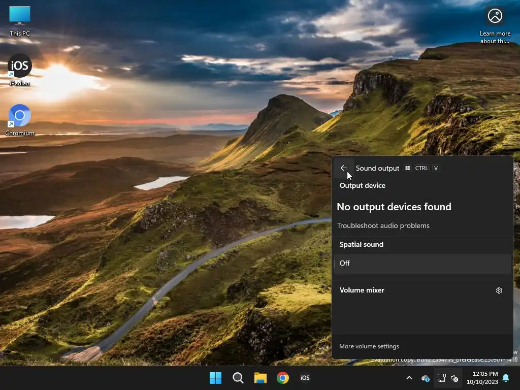Open volume mixer settings gear
The image size is (520, 390).
coord(499,290)
